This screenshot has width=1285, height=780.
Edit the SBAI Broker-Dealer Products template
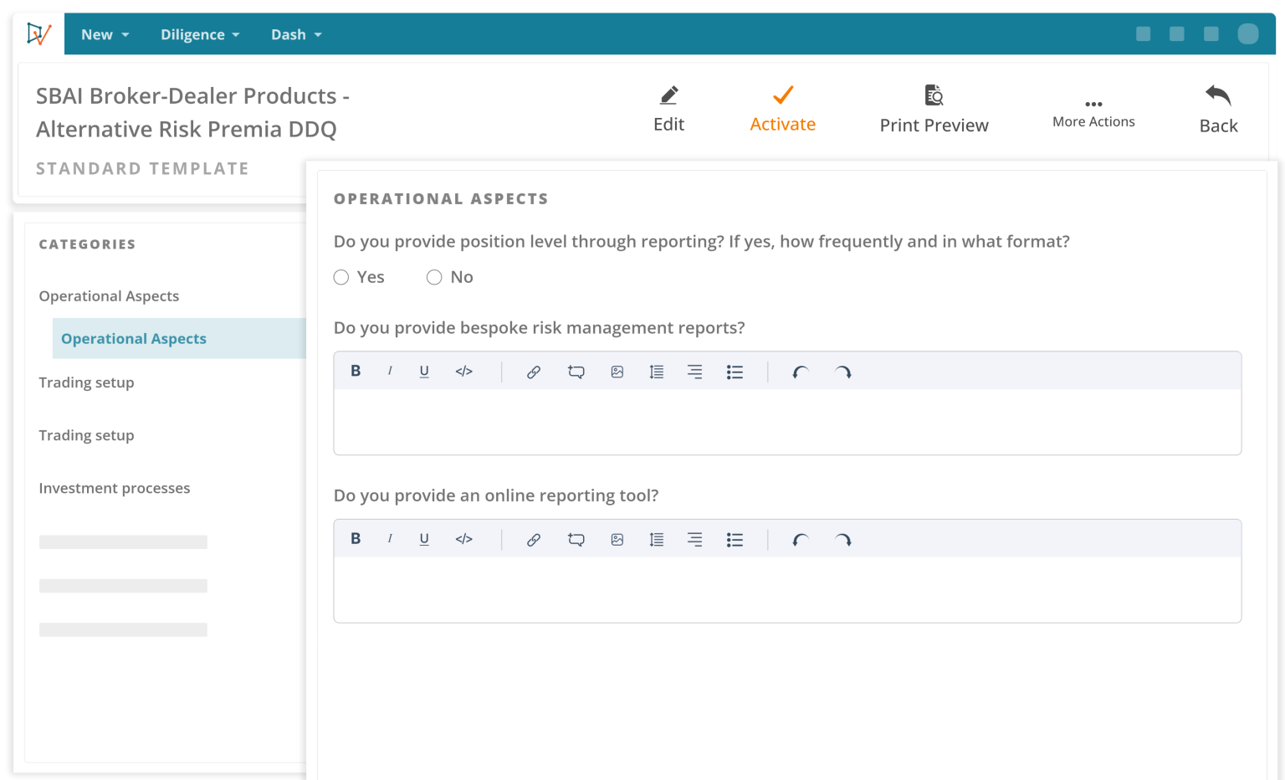pos(668,107)
